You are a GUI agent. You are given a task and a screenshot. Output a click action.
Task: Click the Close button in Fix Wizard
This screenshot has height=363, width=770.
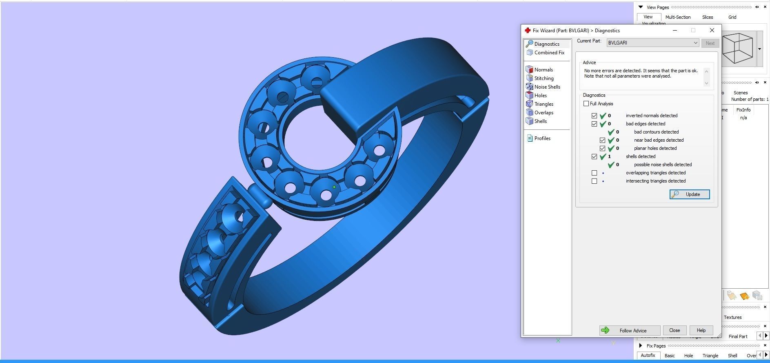[675, 330]
